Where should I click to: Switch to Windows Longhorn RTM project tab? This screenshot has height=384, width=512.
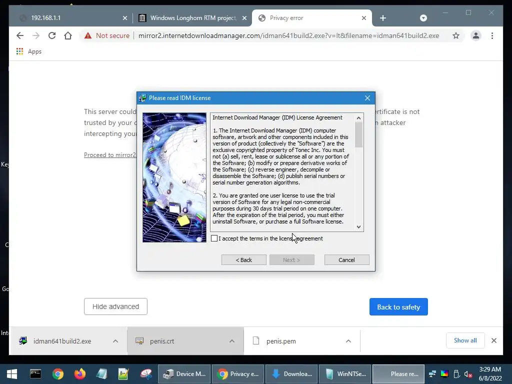click(x=192, y=18)
